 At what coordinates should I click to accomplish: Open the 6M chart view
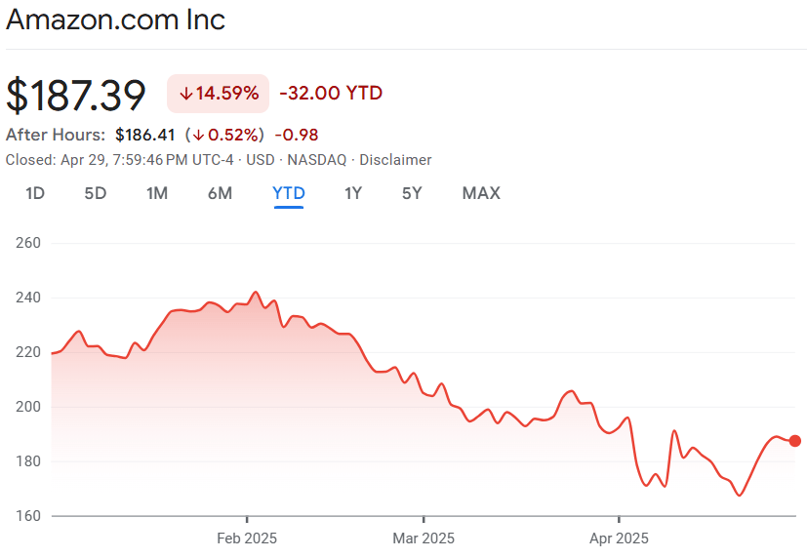tap(220, 193)
